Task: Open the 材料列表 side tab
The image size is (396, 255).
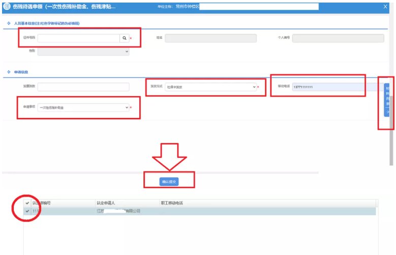Action: pos(387,100)
